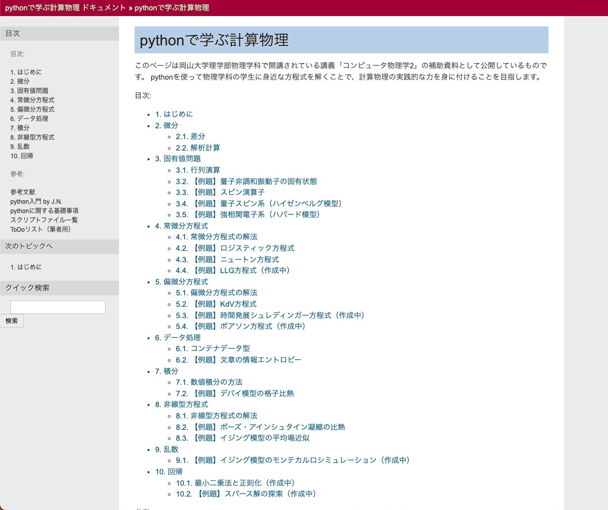Open main content link '2. 微分'
The width and height of the screenshot is (608, 510).
click(167, 126)
